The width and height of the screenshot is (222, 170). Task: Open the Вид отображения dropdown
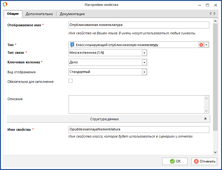point(144,72)
